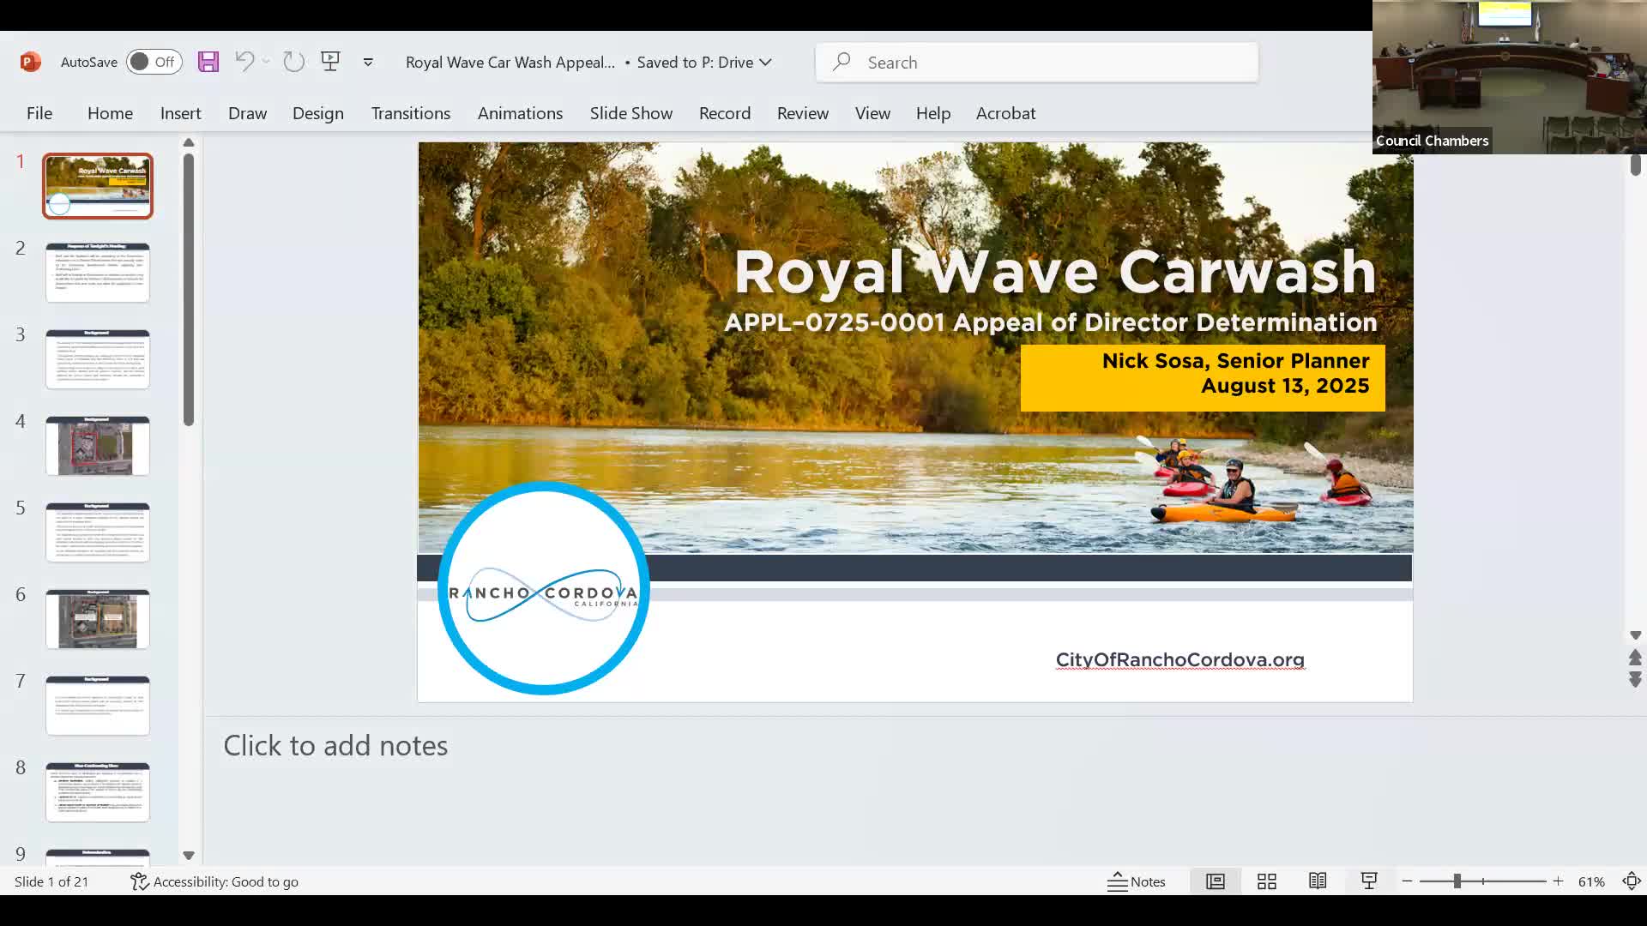Click CityOfRanchoCordova.org link on slide
1647x926 pixels.
pos(1179,659)
